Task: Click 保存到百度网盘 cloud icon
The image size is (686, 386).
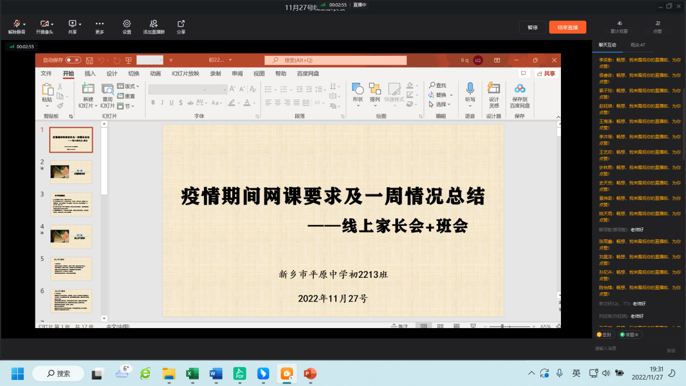Action: point(520,89)
